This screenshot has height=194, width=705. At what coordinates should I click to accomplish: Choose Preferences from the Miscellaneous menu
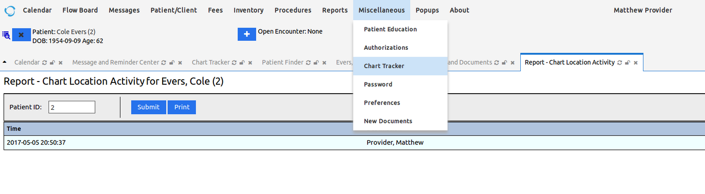[382, 103]
